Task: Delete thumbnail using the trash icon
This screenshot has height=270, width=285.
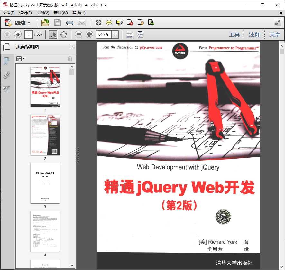Action: click(x=70, y=59)
